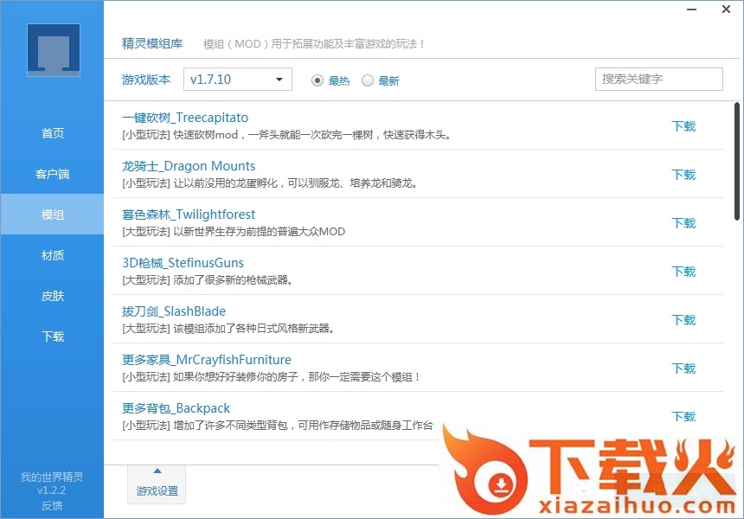Select the 最热 radio button
Viewport: 744px width, 519px height.
317,80
